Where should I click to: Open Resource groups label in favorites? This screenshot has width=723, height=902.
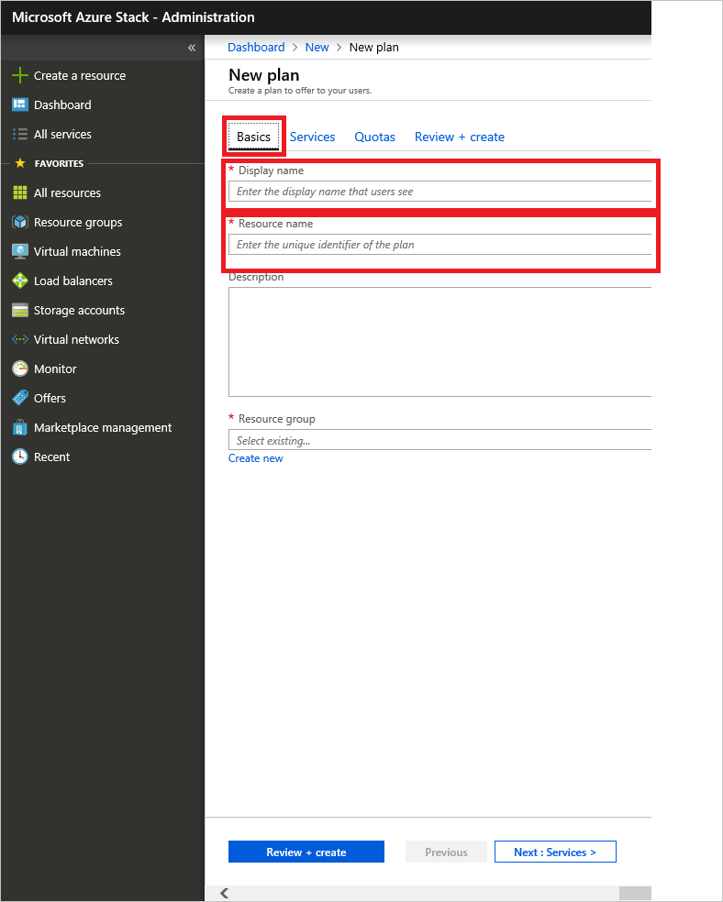click(x=78, y=222)
